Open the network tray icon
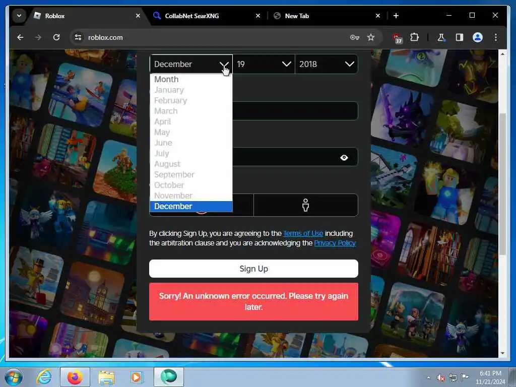The image size is (516, 387). (453, 378)
